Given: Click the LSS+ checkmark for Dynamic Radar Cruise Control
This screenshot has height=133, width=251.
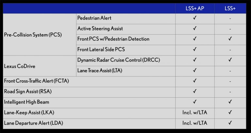Looking at the screenshot, I should 230,60.
